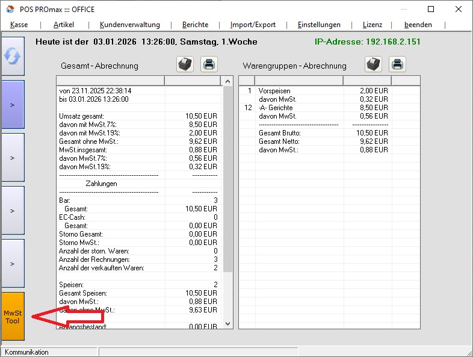Open the Kundenverwaltung menu
This screenshot has height=357, width=473.
point(129,25)
